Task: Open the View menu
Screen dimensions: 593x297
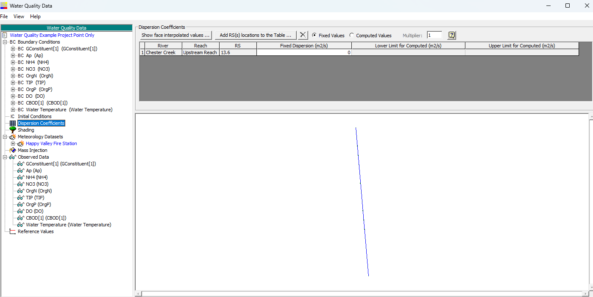Action: [x=19, y=16]
